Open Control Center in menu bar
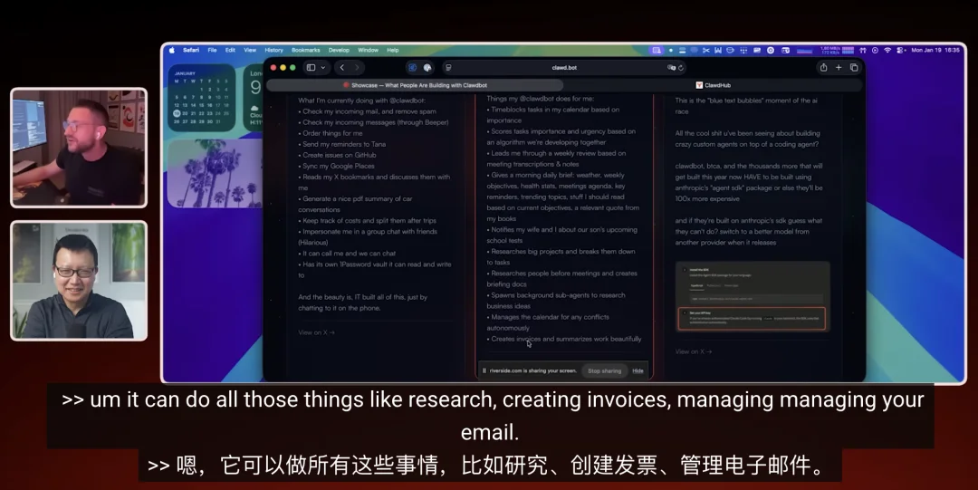This screenshot has height=490, width=978. coord(901,50)
